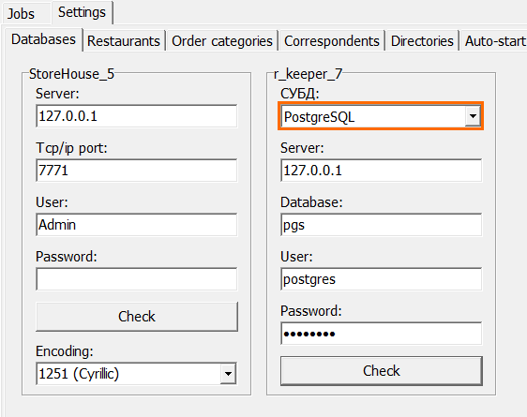Focus the StoreHouse_5 Server field

[x=137, y=116]
